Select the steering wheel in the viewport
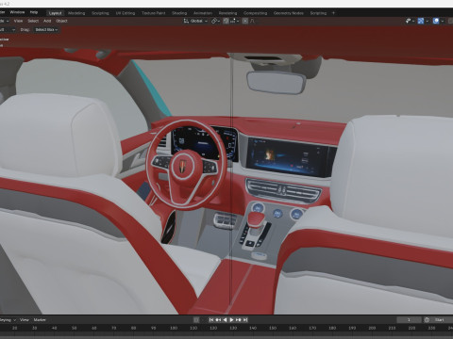The height and width of the screenshot is (339, 453). 186,165
